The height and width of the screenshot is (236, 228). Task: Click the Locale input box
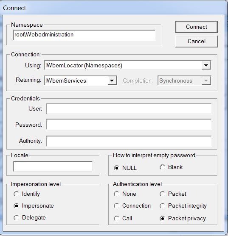point(53,167)
